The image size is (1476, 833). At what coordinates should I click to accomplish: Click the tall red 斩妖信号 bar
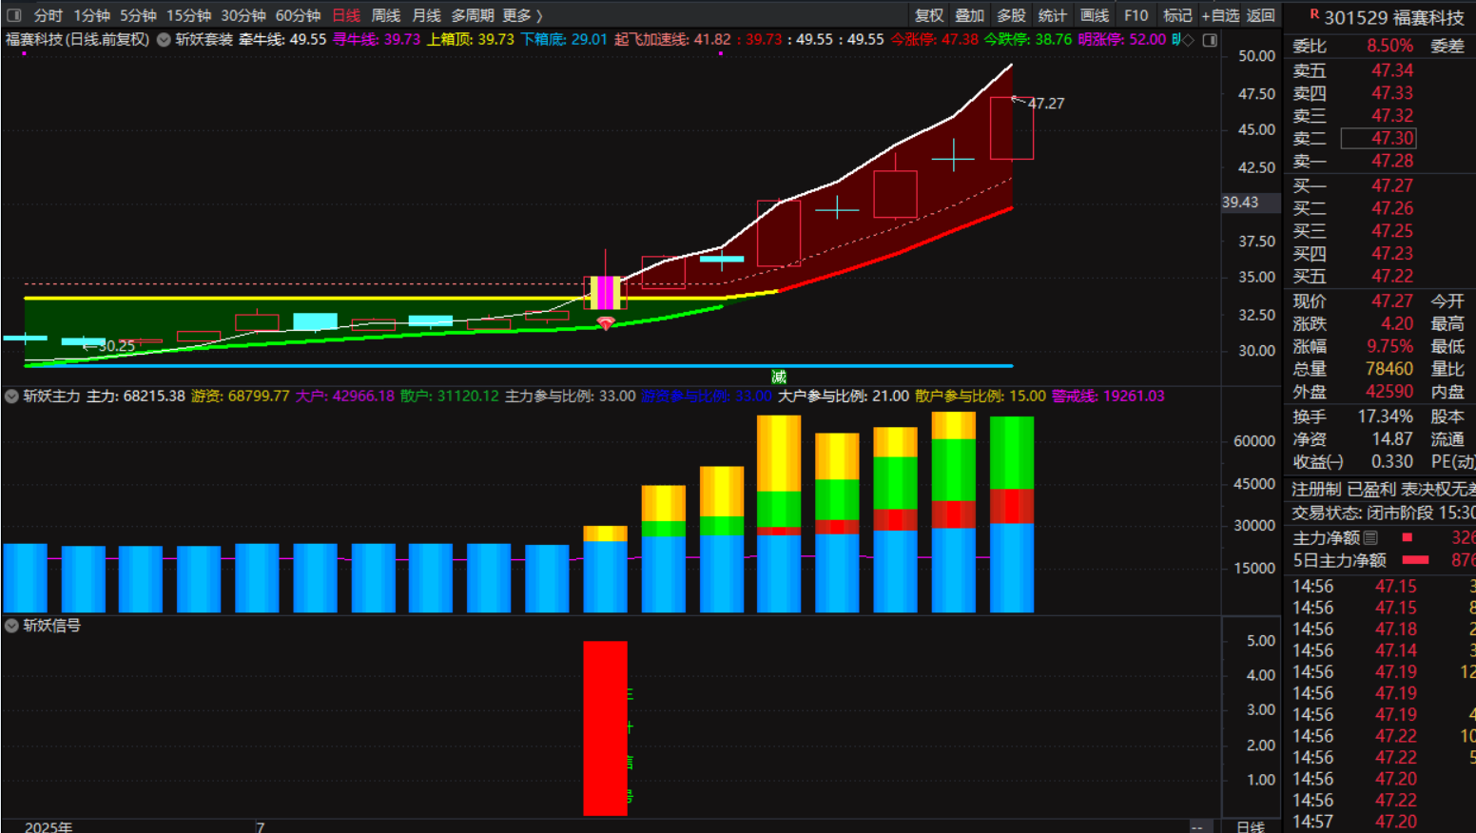coord(605,727)
